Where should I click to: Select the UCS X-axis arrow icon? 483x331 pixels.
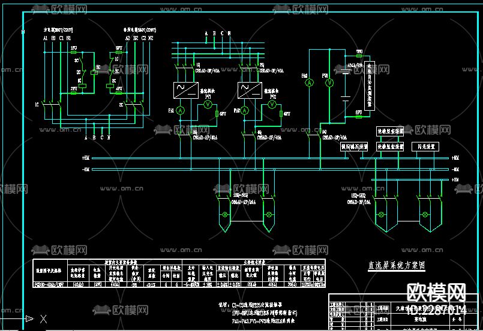click(29, 318)
